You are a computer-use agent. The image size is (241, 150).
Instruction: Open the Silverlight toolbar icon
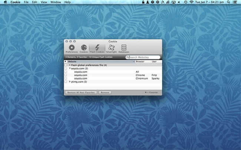coord(111,48)
